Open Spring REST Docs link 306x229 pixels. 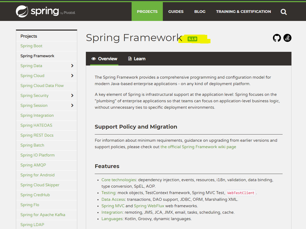[x=37, y=135]
